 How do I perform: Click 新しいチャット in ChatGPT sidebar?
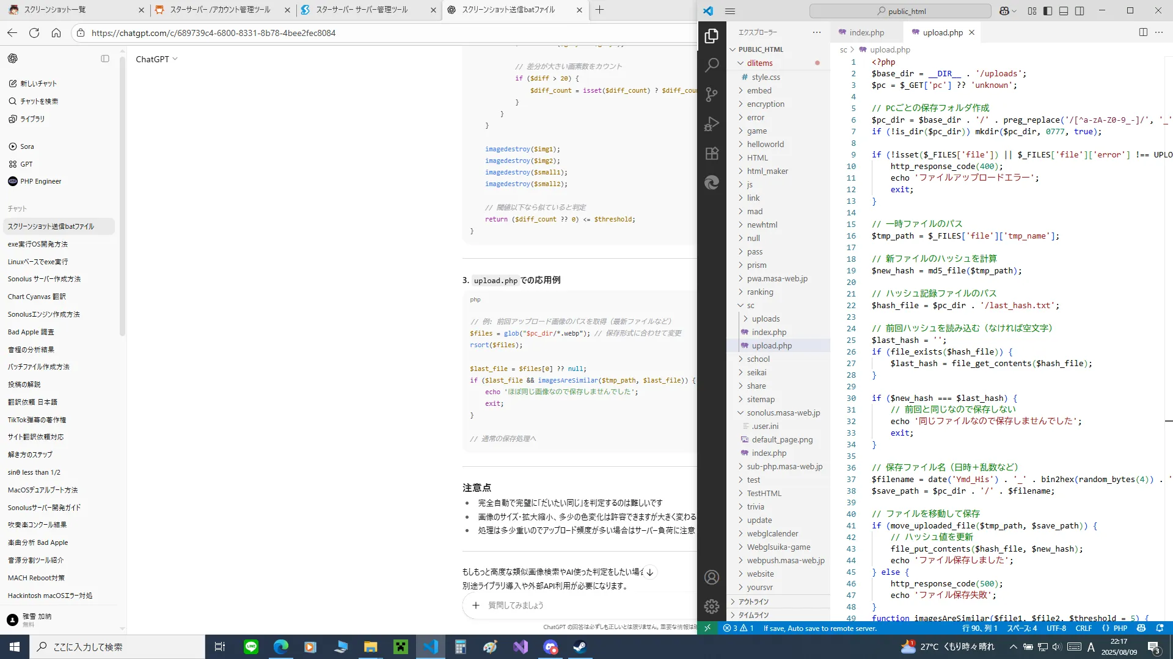[x=38, y=84]
